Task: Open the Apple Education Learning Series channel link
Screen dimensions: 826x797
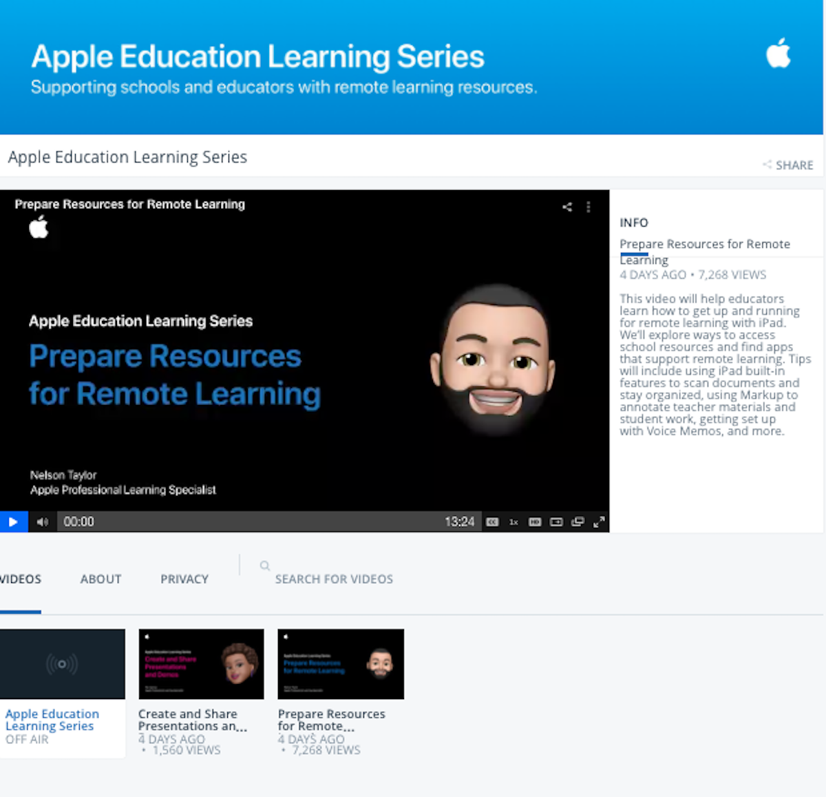Action: click(52, 720)
